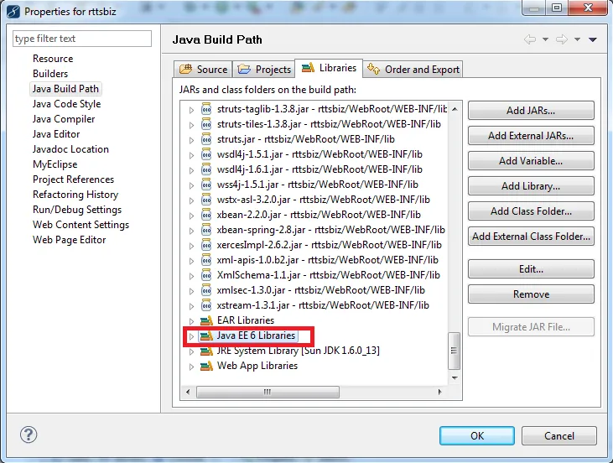The width and height of the screenshot is (613, 463).
Task: Focus the type filter text field
Action: [82, 39]
